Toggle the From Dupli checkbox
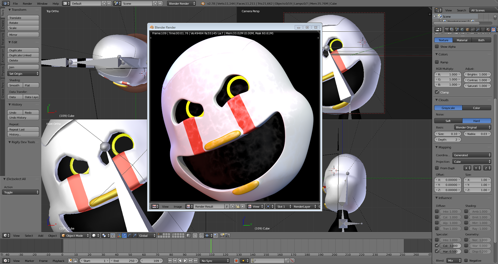Screen dimensions: 498x264 (x=437, y=168)
